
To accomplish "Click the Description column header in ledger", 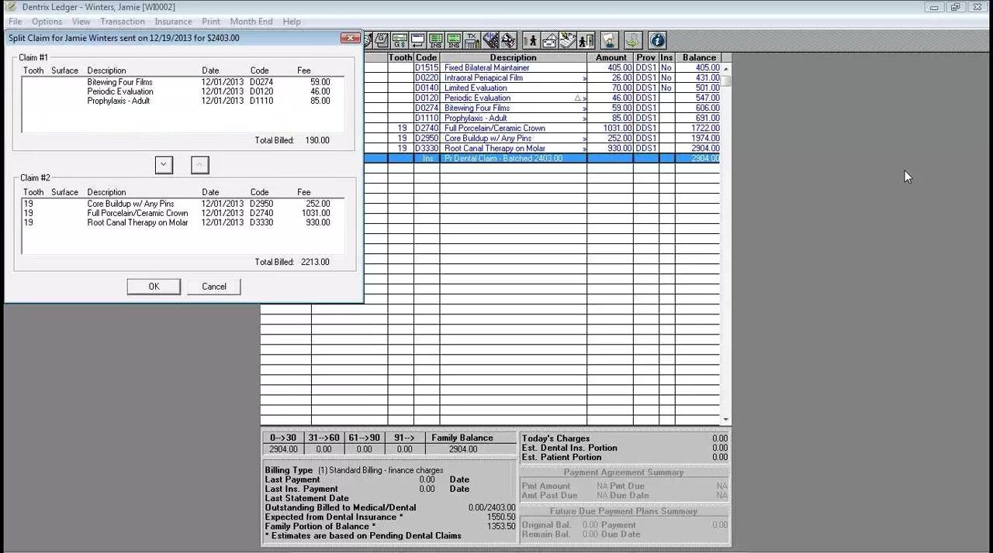I will click(513, 57).
